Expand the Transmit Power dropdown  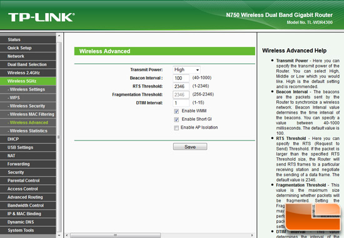186,70
